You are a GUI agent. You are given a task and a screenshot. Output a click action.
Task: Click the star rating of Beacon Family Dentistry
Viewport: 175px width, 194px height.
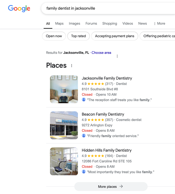click(96, 120)
